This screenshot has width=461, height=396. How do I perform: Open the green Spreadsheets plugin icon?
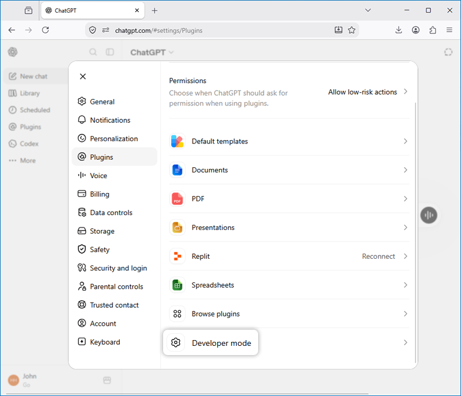[x=177, y=285]
